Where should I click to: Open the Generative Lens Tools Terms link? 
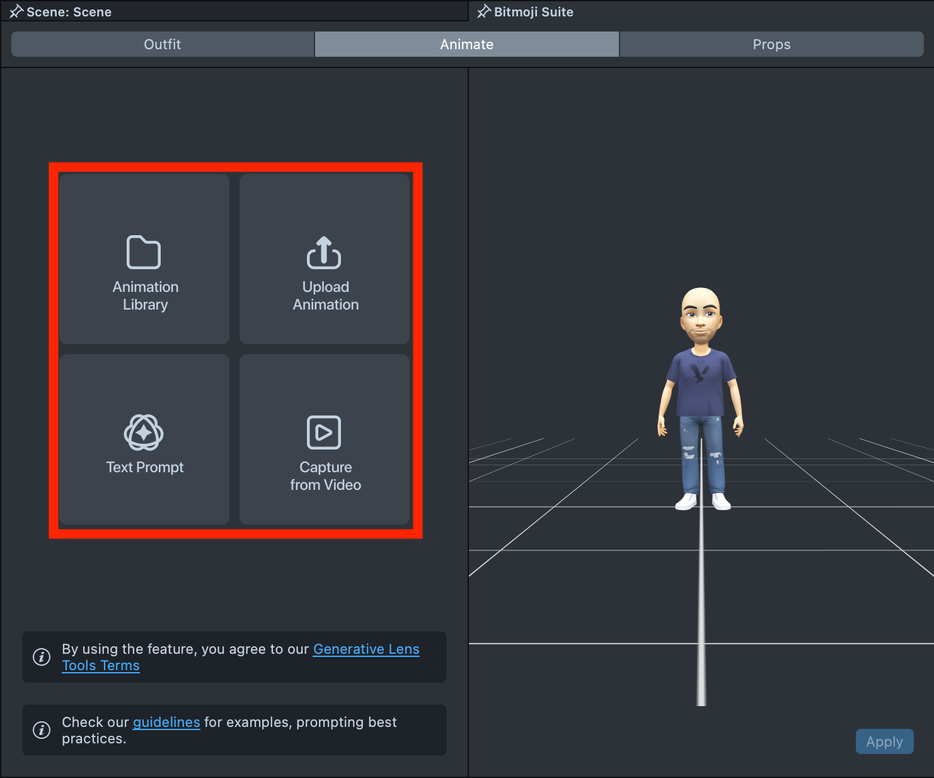(366, 649)
